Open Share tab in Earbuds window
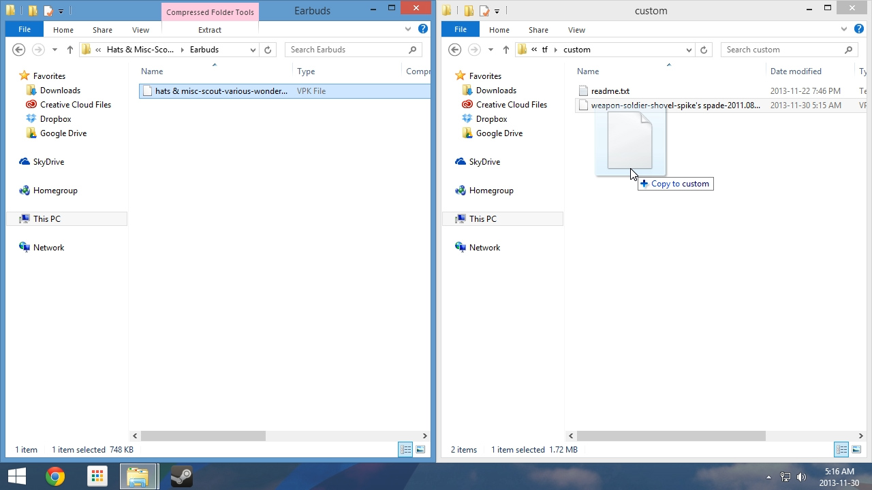This screenshot has width=872, height=490. click(x=103, y=30)
